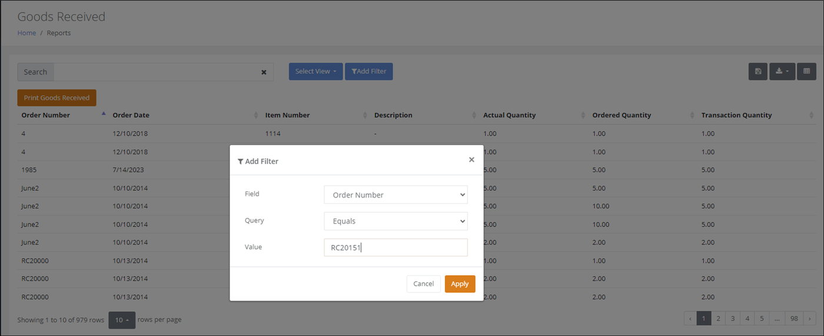This screenshot has width=824, height=336.
Task: Sort by the Order Number column header
Action: click(62, 115)
